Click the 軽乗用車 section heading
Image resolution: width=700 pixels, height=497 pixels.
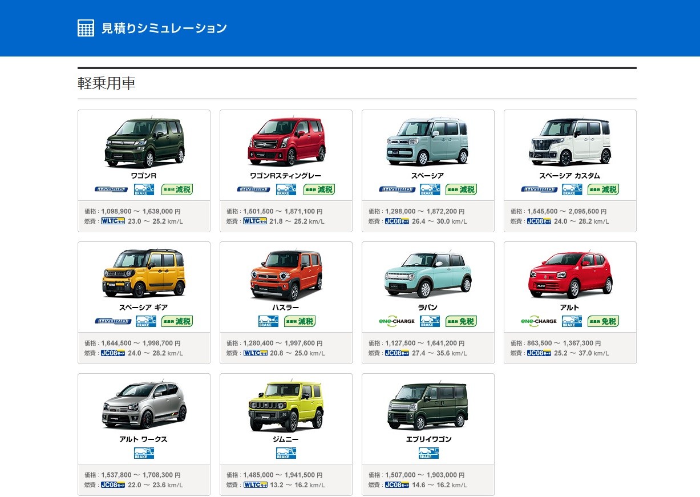pos(107,83)
